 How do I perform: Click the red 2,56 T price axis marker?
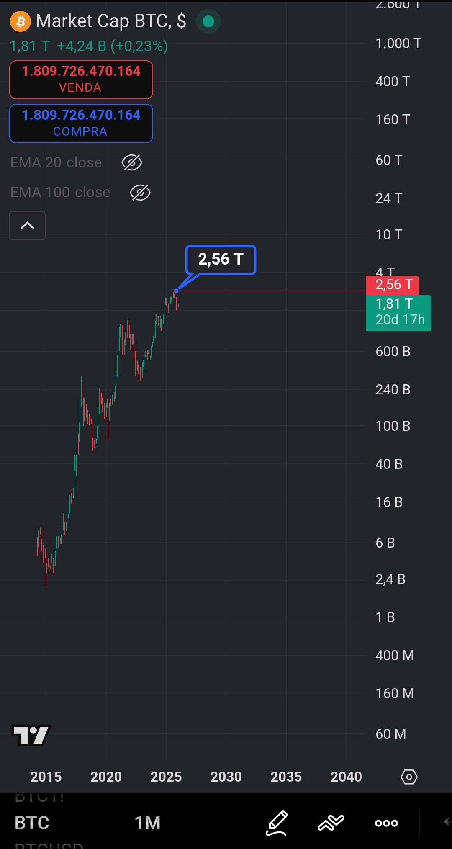(393, 285)
